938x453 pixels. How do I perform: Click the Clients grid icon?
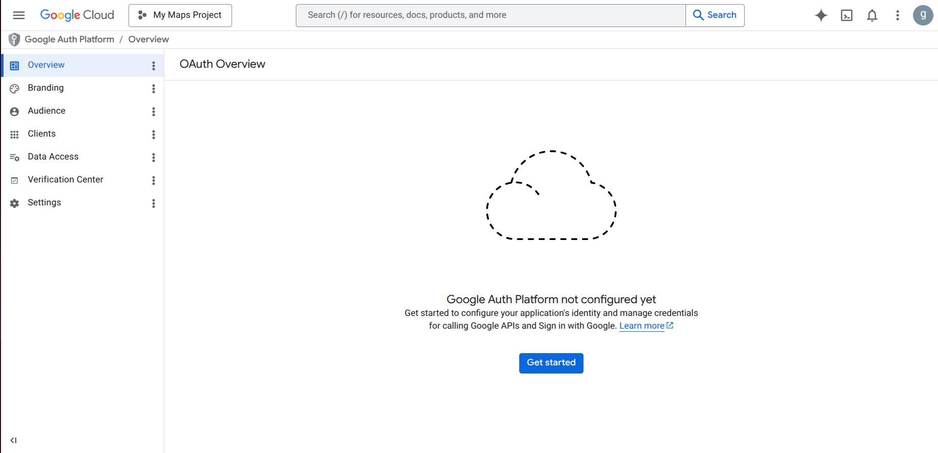pyautogui.click(x=14, y=135)
